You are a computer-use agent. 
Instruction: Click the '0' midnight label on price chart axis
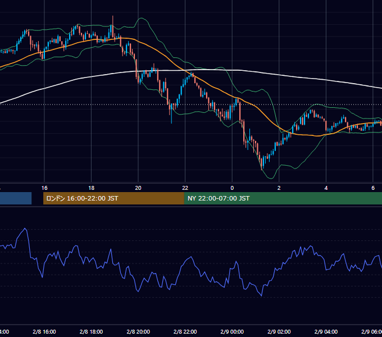[x=232, y=188]
